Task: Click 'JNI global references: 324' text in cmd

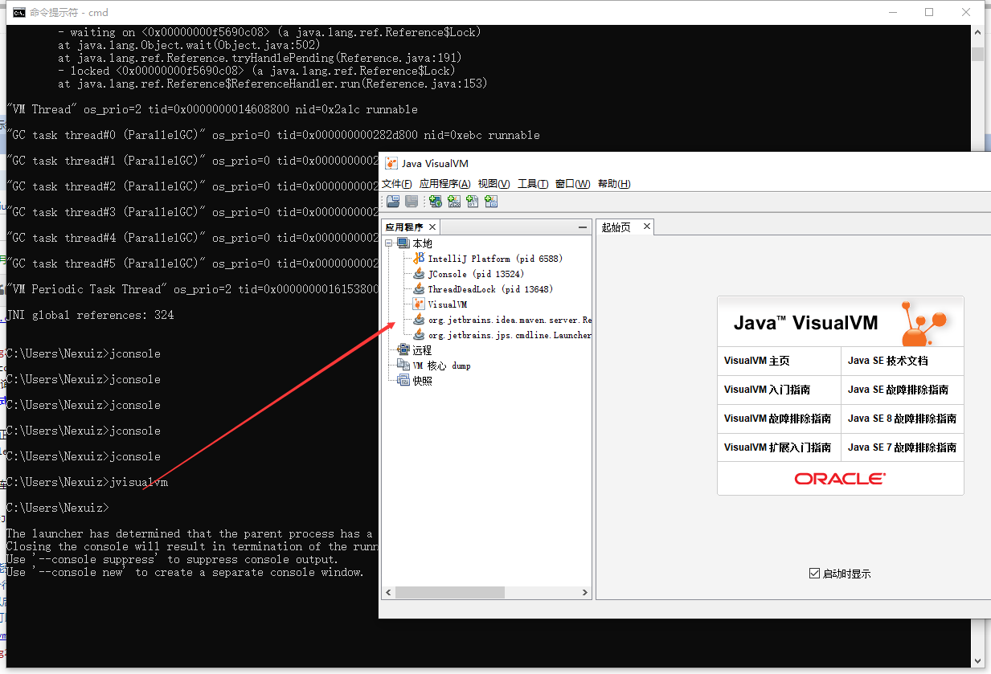Action: (x=90, y=315)
